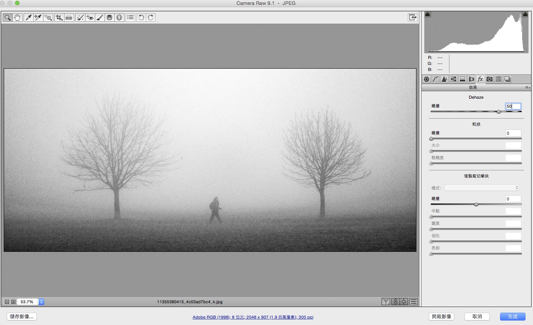Open the zoom level dropdown
This screenshot has width=533, height=325.
(41, 302)
